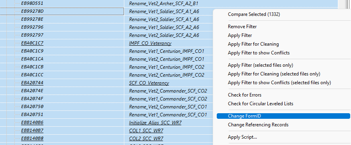Image resolution: width=351 pixels, height=145 pixels.
Task: Click Apply Filter (selected files only)
Action: pyautogui.click(x=260, y=65)
